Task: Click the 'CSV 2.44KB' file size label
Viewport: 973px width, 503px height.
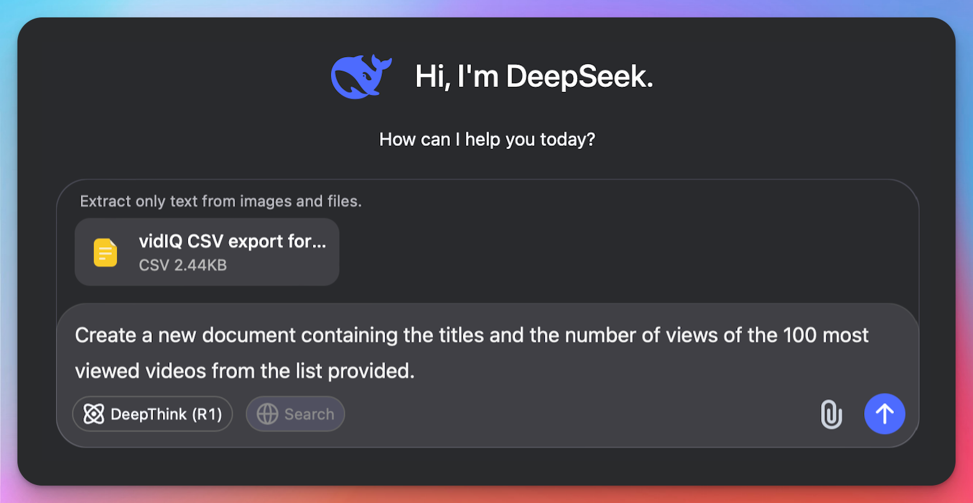Action: click(183, 265)
